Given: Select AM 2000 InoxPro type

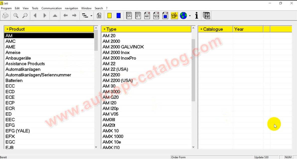Looking at the screenshot, I should [146, 58].
